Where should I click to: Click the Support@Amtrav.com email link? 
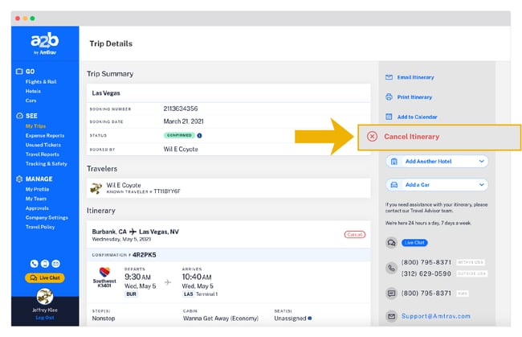tap(437, 316)
